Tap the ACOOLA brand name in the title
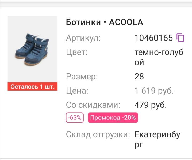 point(126,22)
